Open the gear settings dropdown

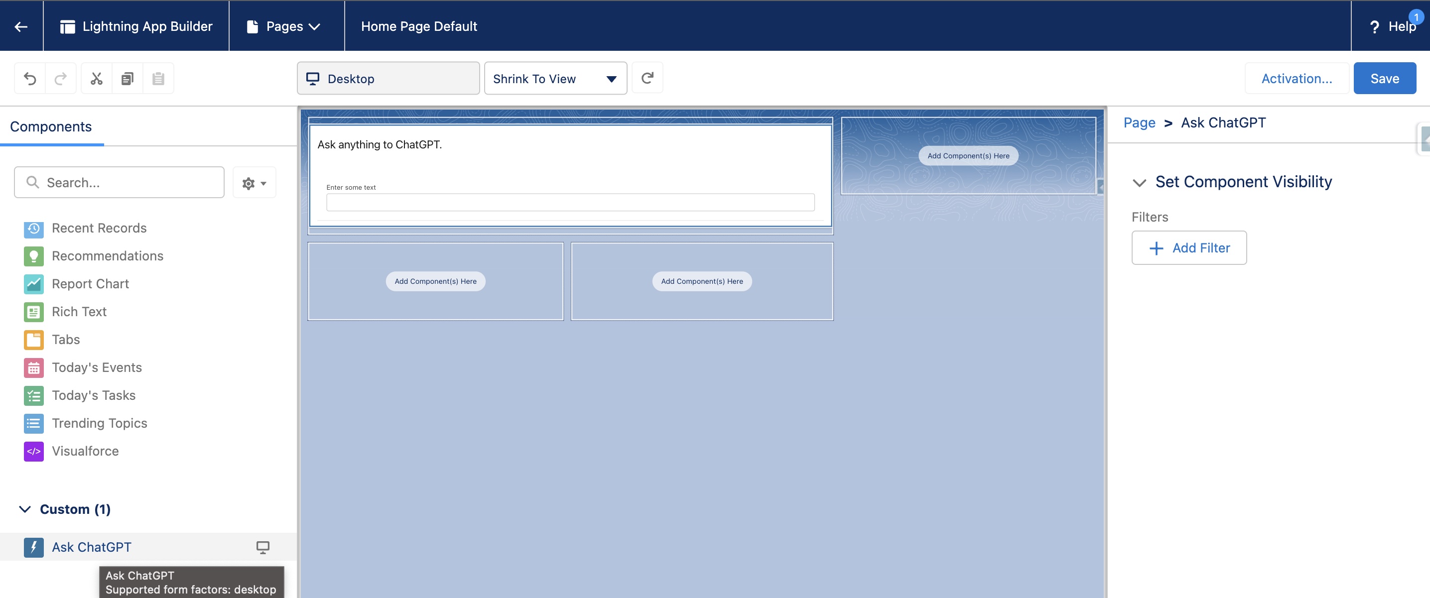(254, 183)
